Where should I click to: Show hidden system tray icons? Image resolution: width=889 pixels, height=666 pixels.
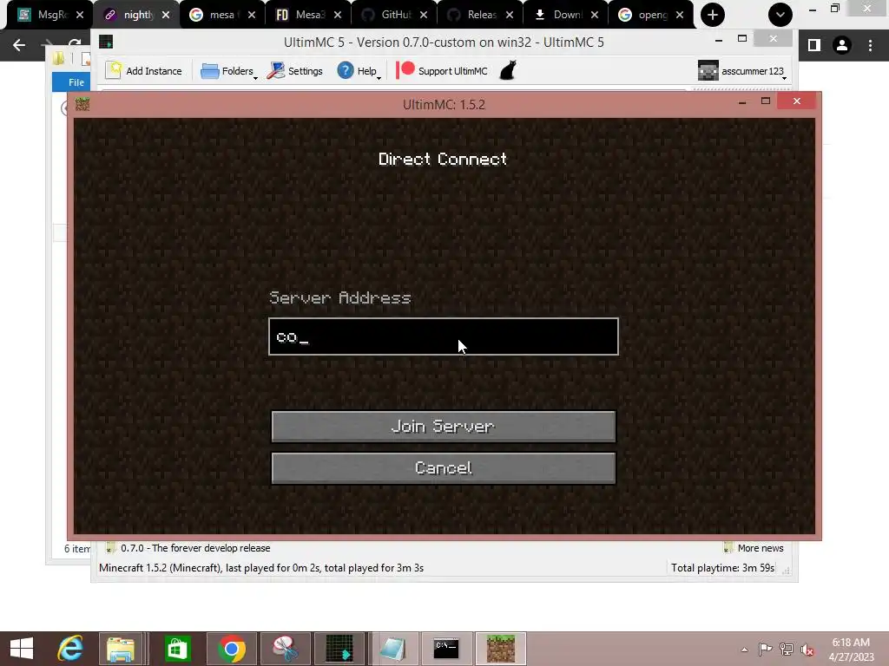point(744,650)
